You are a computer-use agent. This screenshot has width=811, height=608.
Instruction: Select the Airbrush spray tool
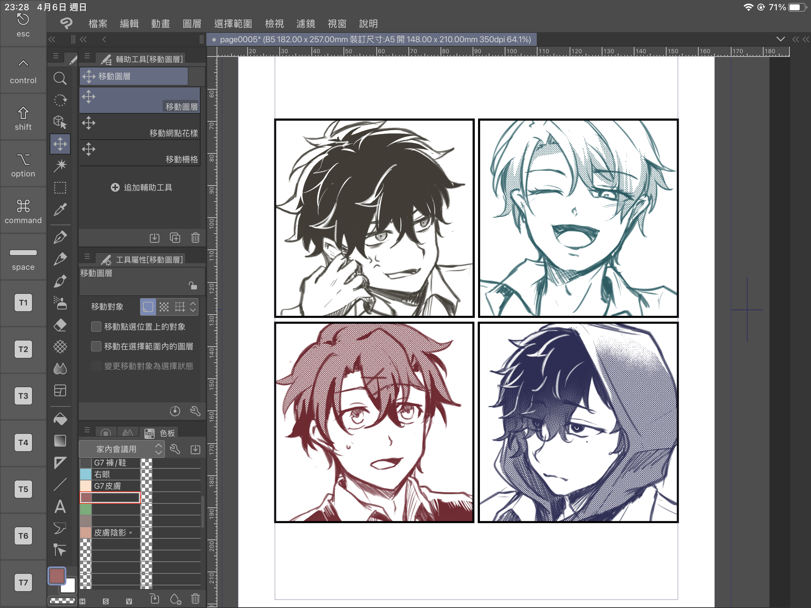(x=60, y=303)
